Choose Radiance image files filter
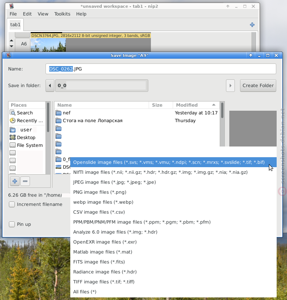Viewport: 287px width, 300px height. tap(173, 272)
